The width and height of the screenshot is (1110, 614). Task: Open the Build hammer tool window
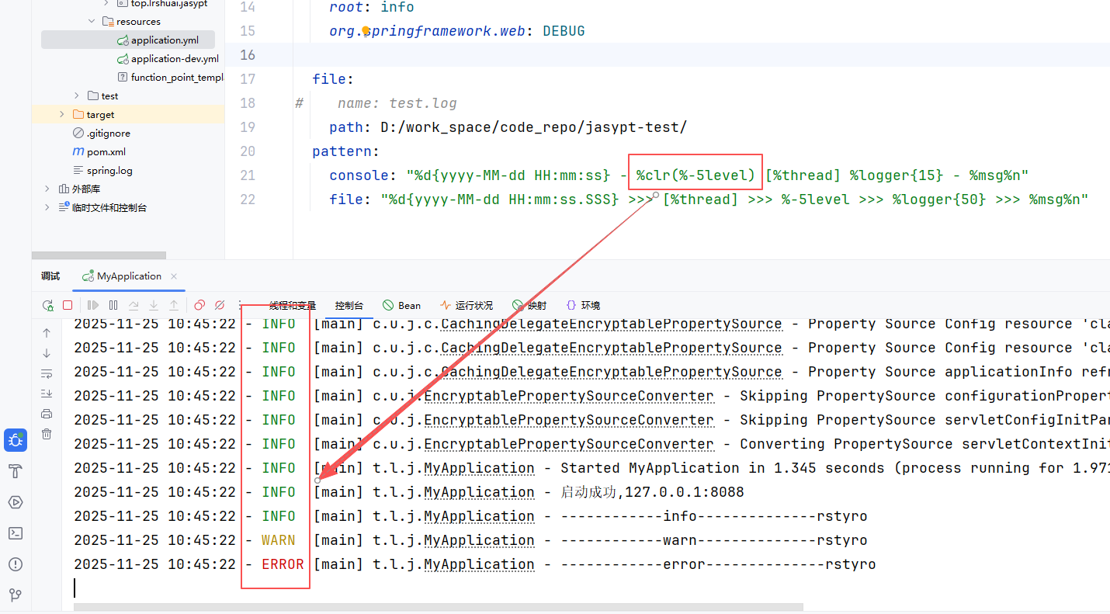[15, 471]
